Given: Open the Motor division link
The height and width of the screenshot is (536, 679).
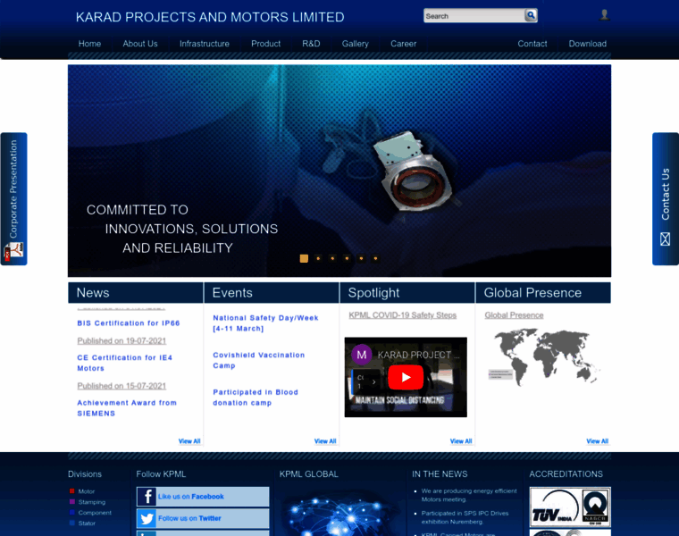Looking at the screenshot, I should (x=86, y=491).
